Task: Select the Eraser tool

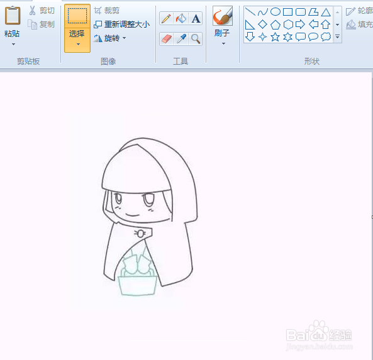Action: [x=166, y=39]
